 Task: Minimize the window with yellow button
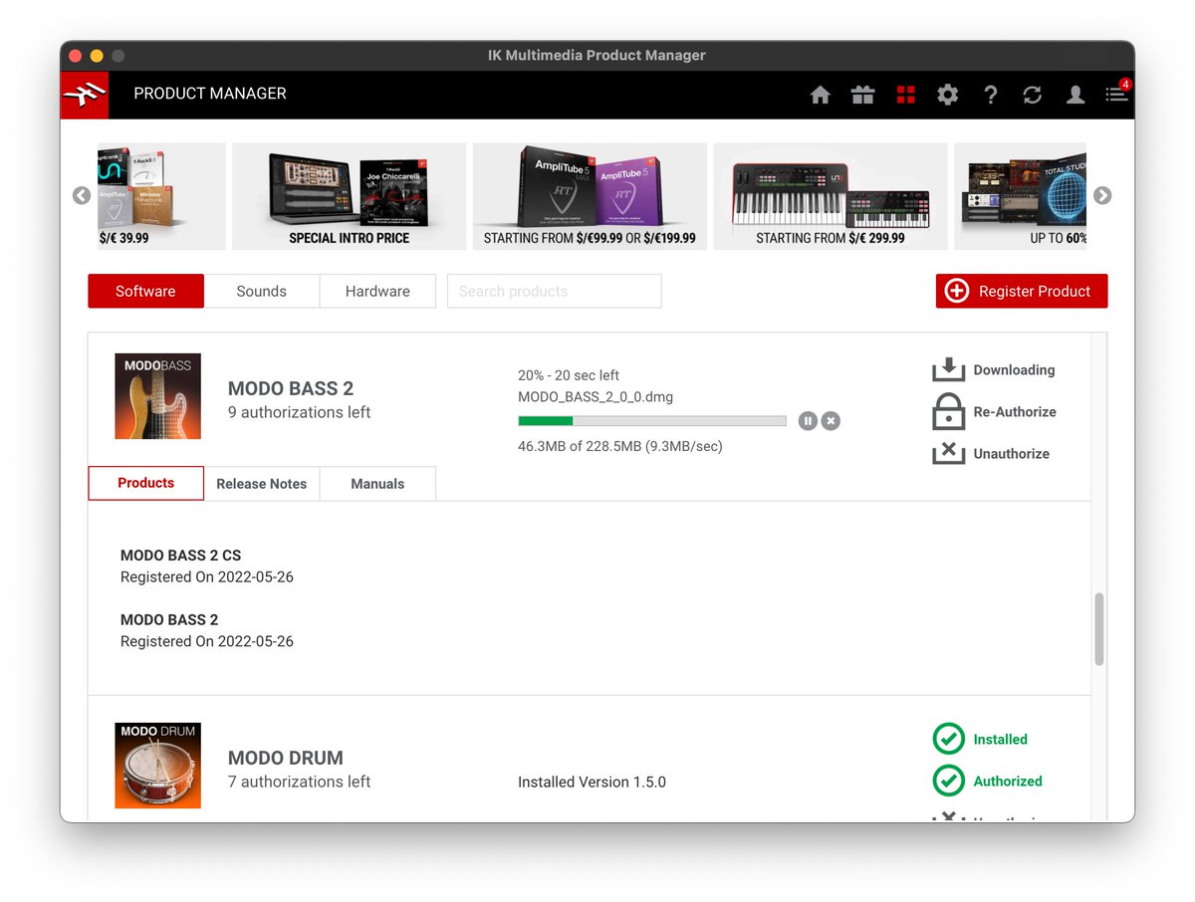pyautogui.click(x=97, y=56)
